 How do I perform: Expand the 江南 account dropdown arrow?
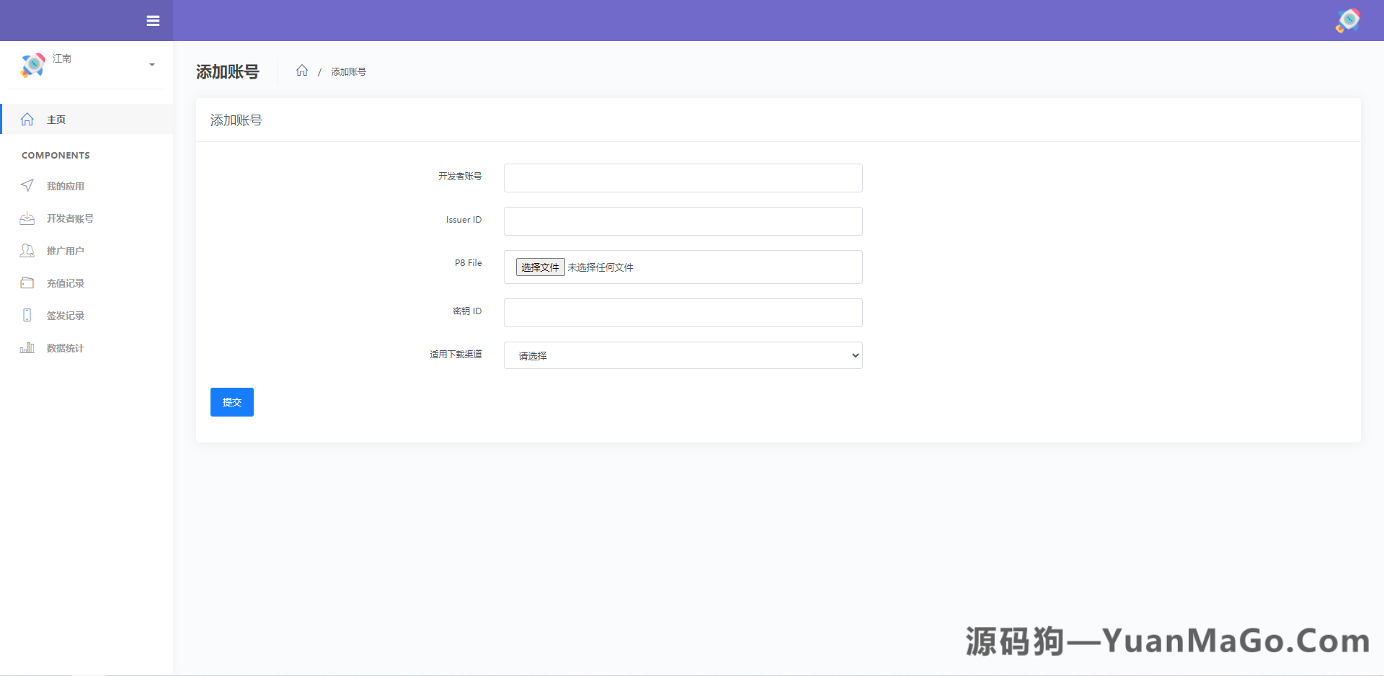tap(151, 65)
